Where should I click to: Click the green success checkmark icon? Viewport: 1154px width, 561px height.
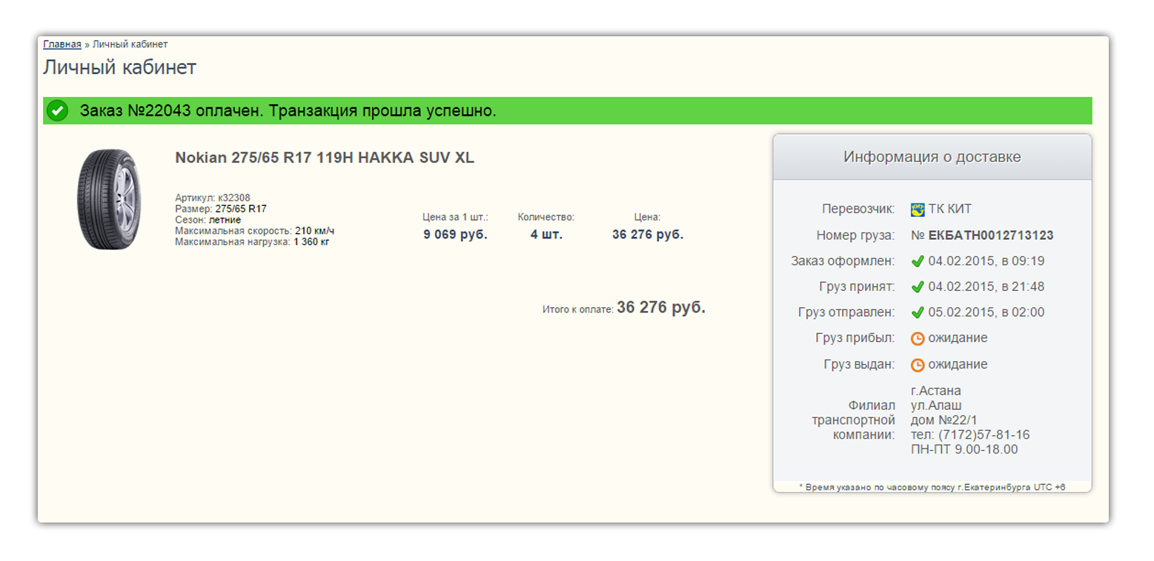[57, 111]
